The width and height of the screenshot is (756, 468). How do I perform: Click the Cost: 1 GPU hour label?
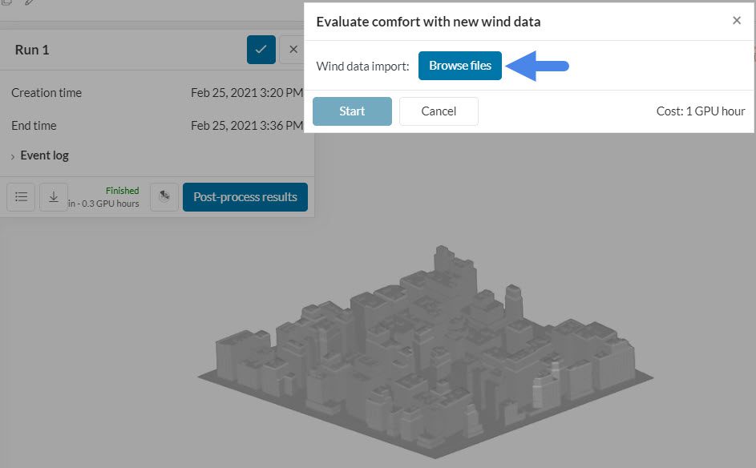pyautogui.click(x=701, y=111)
